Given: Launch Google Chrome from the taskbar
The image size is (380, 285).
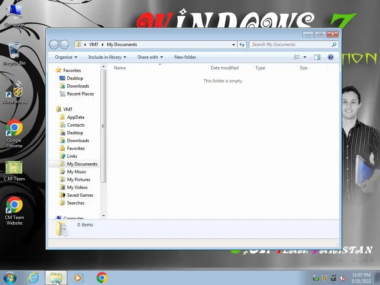Looking at the screenshot, I should point(102,278).
